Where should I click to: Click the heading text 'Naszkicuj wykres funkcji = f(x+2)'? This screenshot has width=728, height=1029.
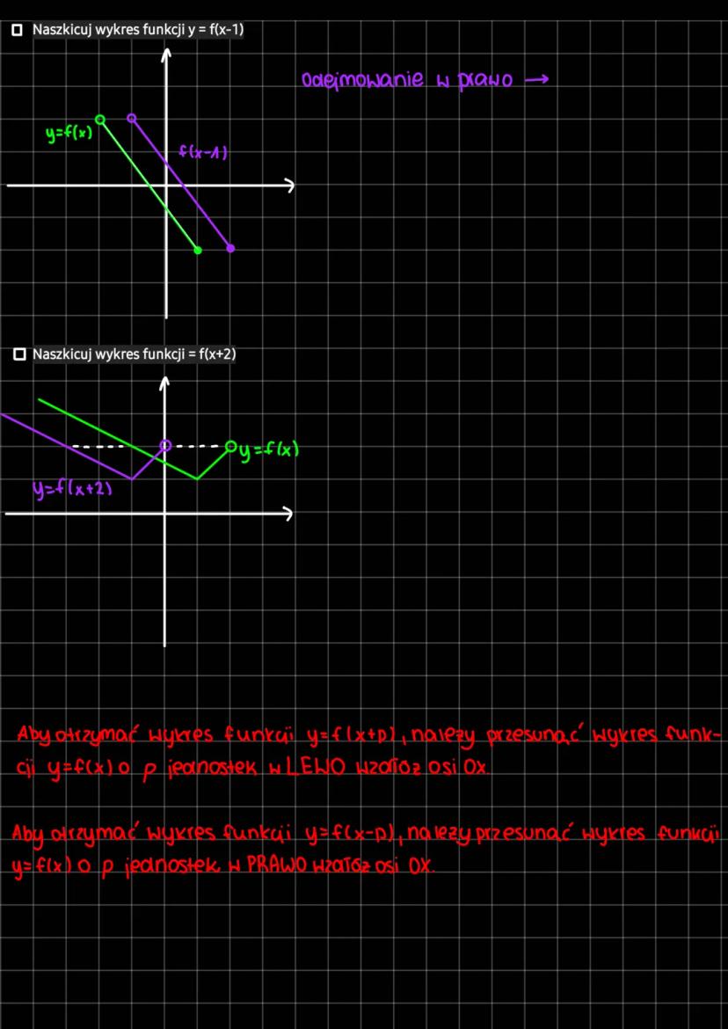(x=135, y=354)
